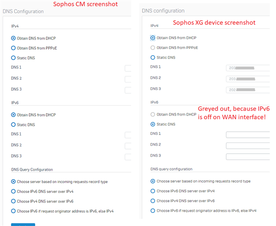The image size is (276, 226).
Task: Select IPv4 Obtain DNS from DHCP in Sophos CM
Action: [13, 38]
